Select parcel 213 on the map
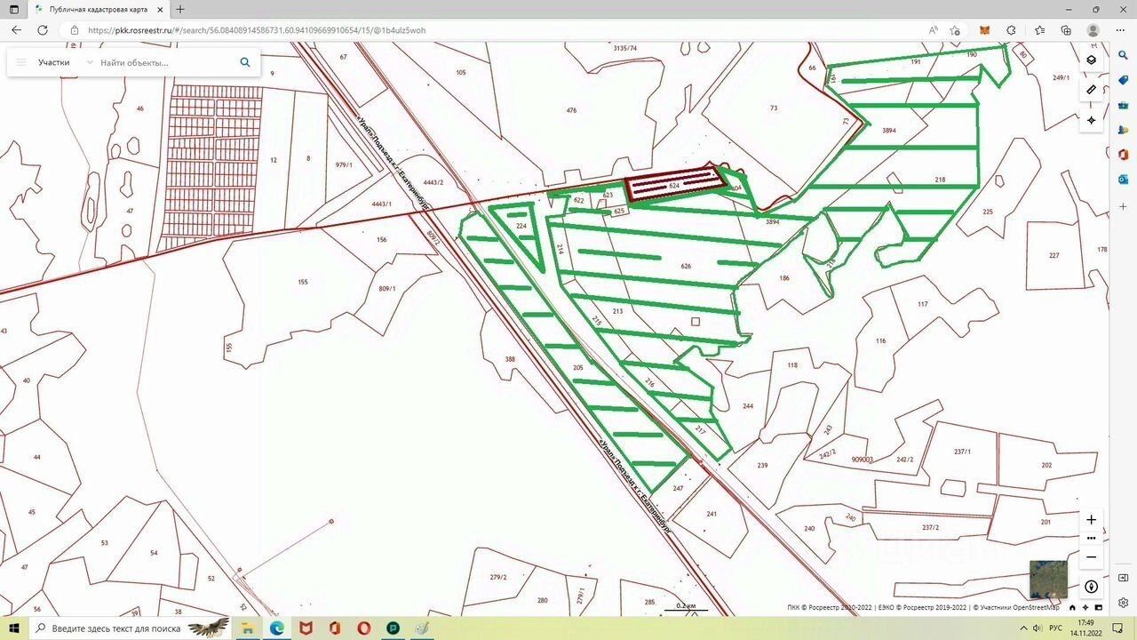Viewport: 1137px width, 640px height. pyautogui.click(x=617, y=311)
